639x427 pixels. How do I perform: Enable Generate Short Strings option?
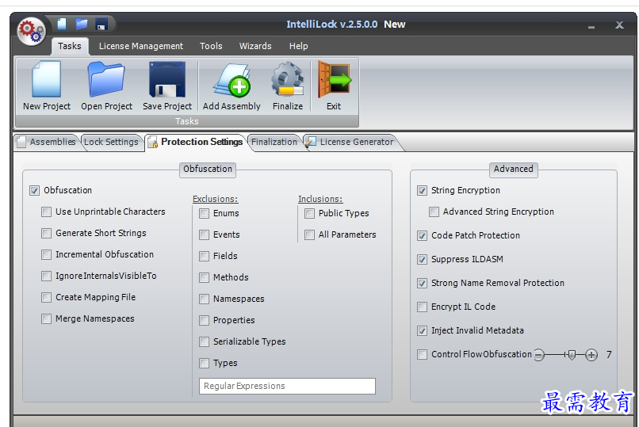tap(47, 233)
